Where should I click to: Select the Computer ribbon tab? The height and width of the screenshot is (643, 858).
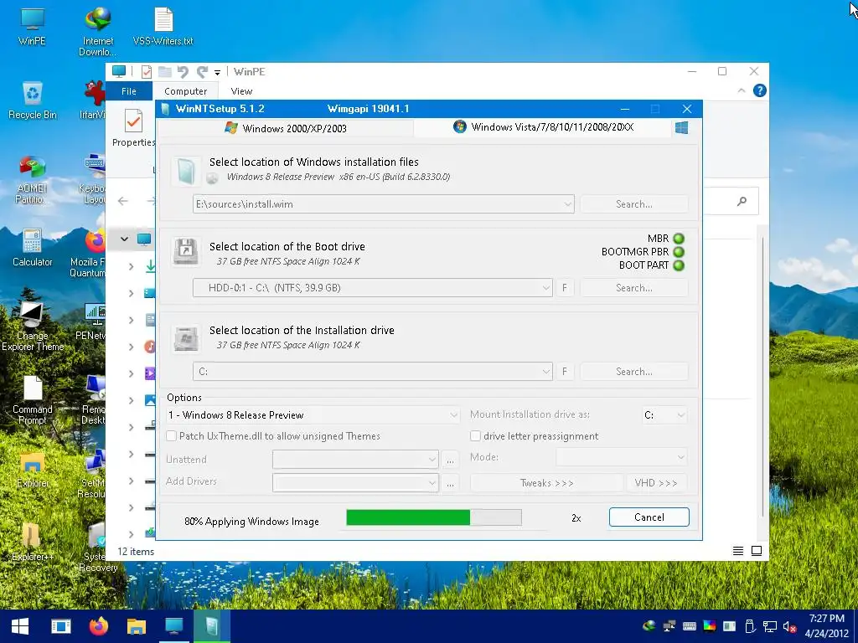pyautogui.click(x=185, y=91)
